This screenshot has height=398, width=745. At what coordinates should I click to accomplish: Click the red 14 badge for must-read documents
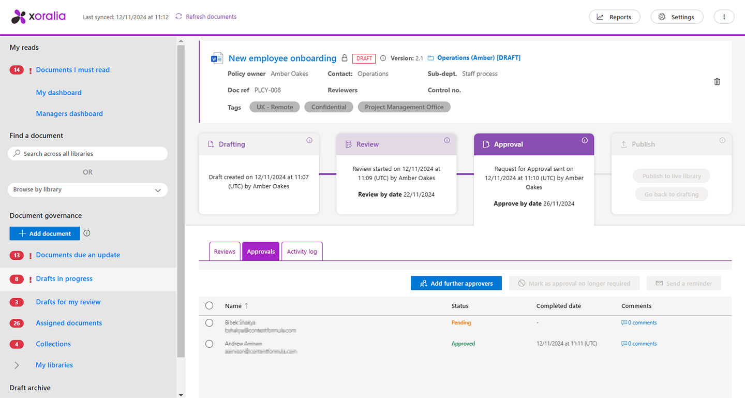17,70
